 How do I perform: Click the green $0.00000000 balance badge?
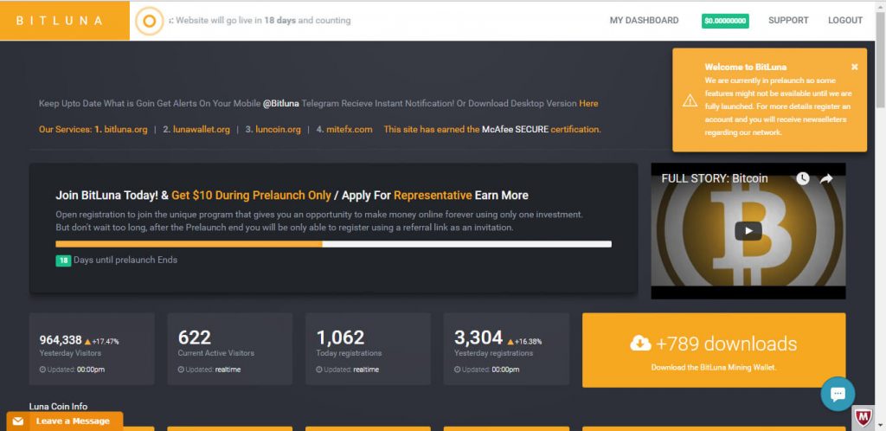[x=725, y=21]
